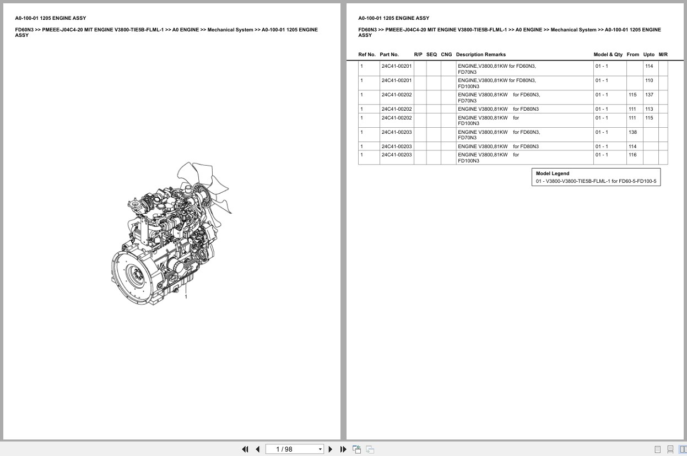
Task: Open the page number dropdown arrow
Action: (x=320, y=449)
